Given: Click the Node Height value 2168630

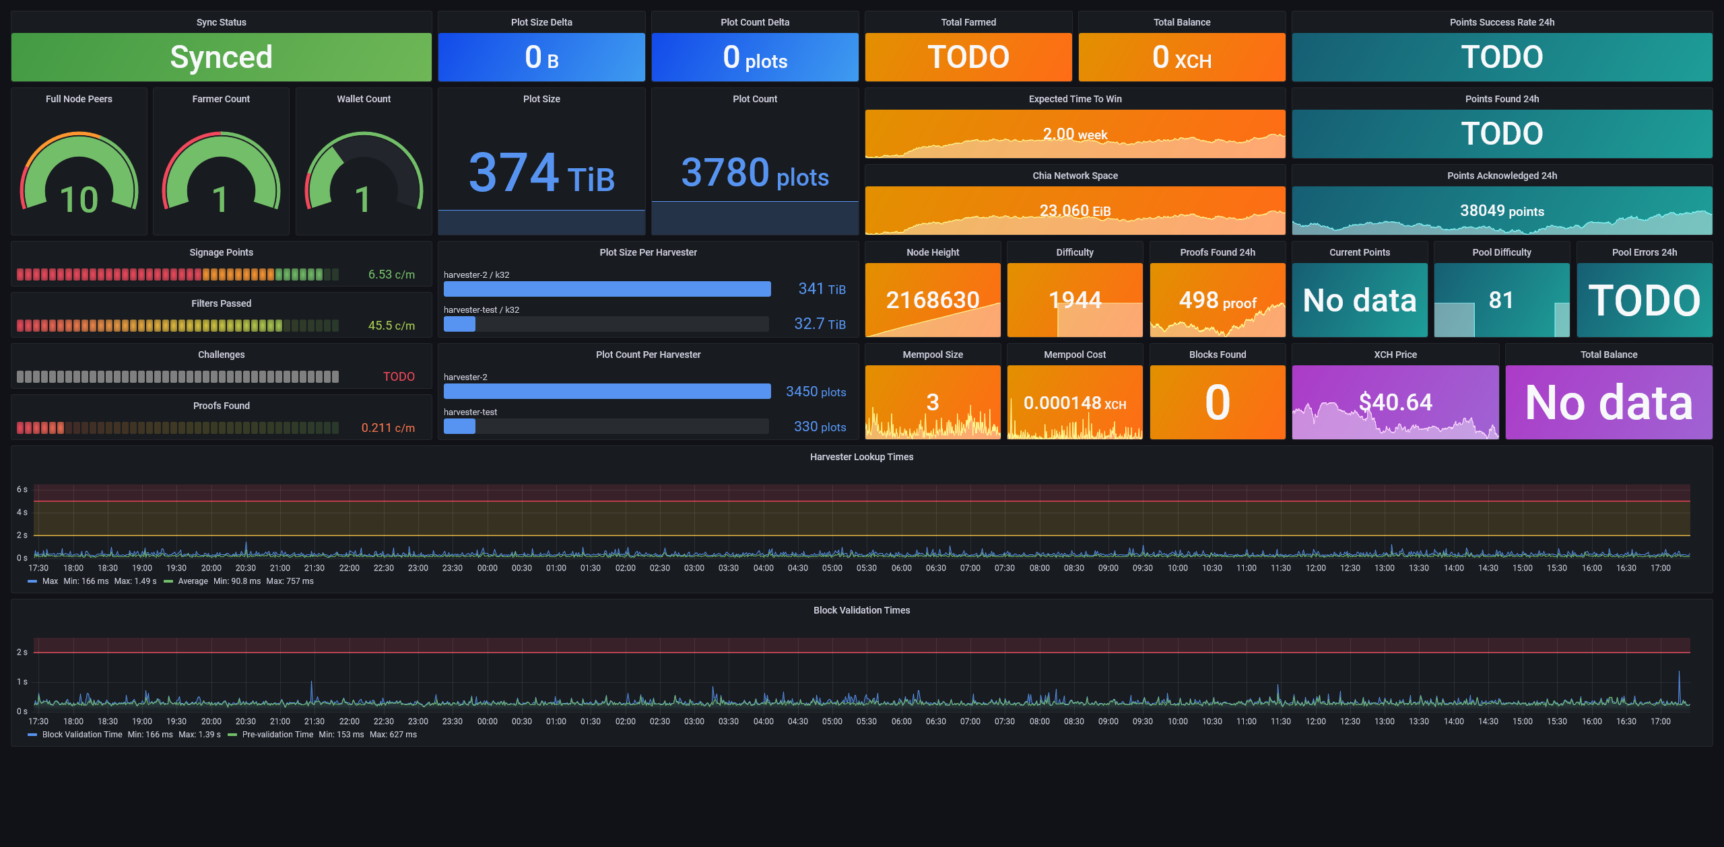Looking at the screenshot, I should (x=932, y=300).
